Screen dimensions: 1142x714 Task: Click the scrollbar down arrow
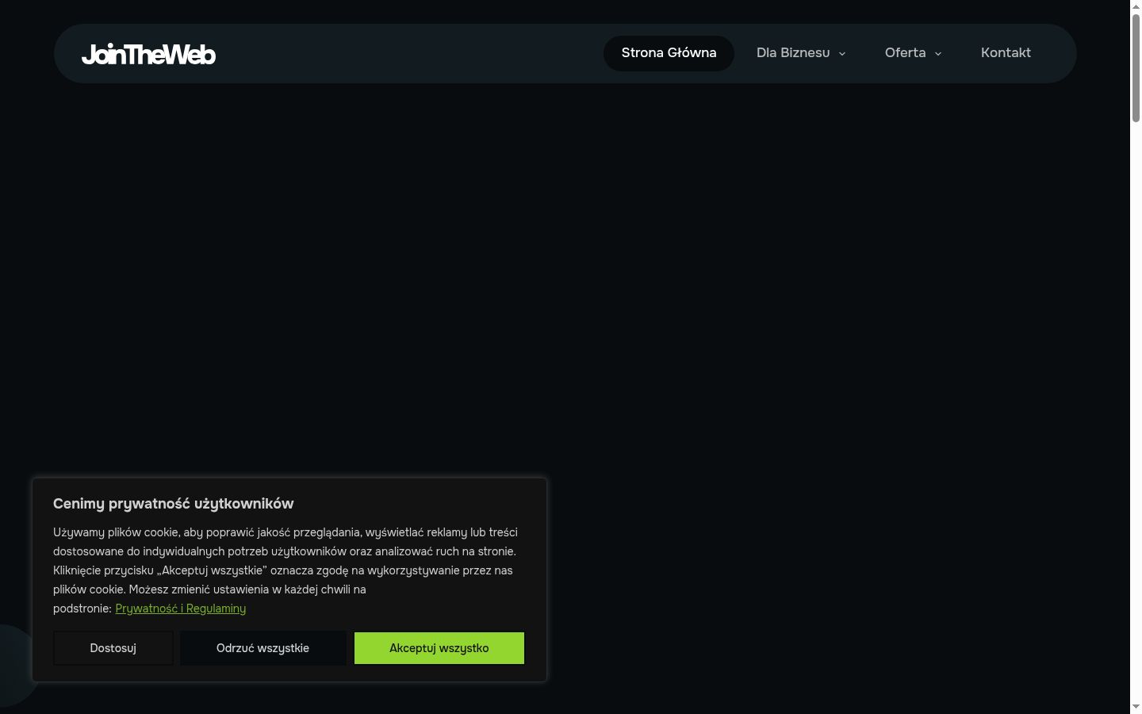[1136, 707]
